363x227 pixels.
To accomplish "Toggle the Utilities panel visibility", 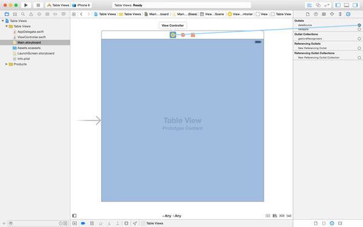I will [x=355, y=5].
